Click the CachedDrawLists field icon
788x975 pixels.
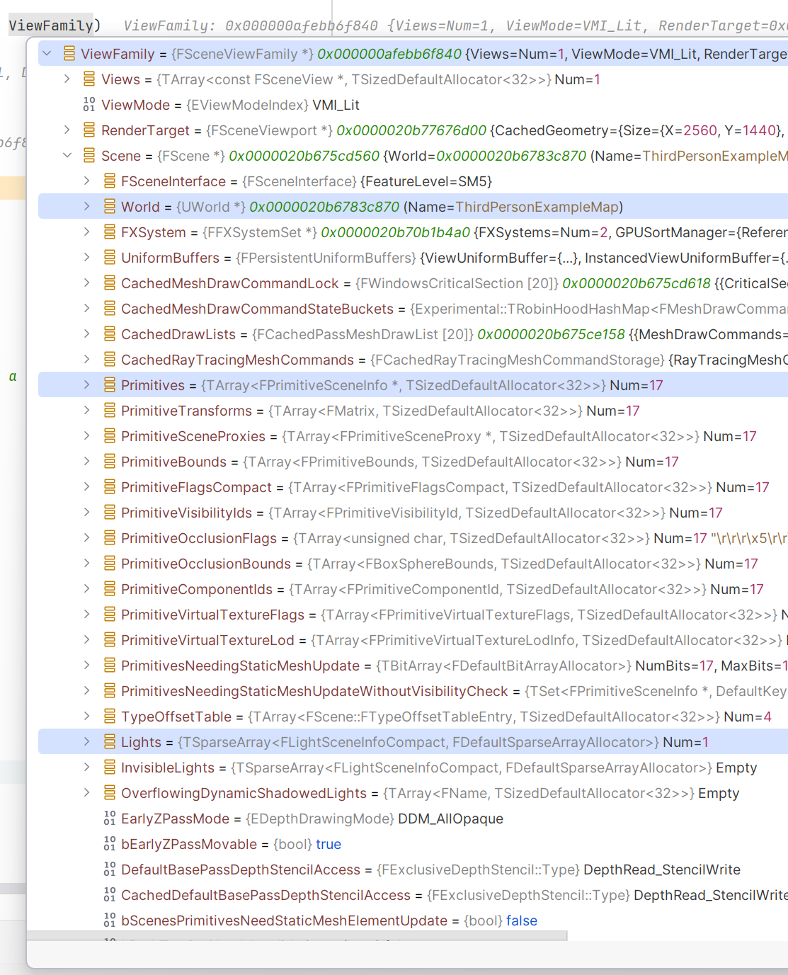pos(110,334)
